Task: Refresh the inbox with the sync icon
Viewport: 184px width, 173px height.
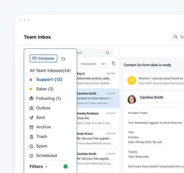Action: 63,59
